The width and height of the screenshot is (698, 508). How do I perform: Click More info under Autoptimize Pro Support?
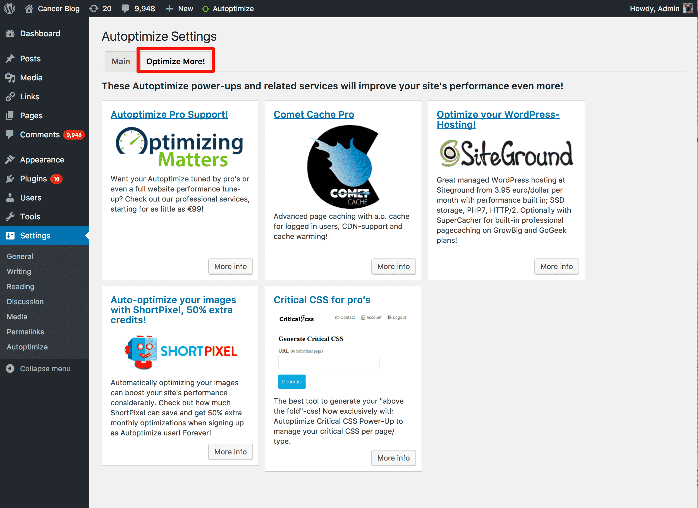[231, 267]
